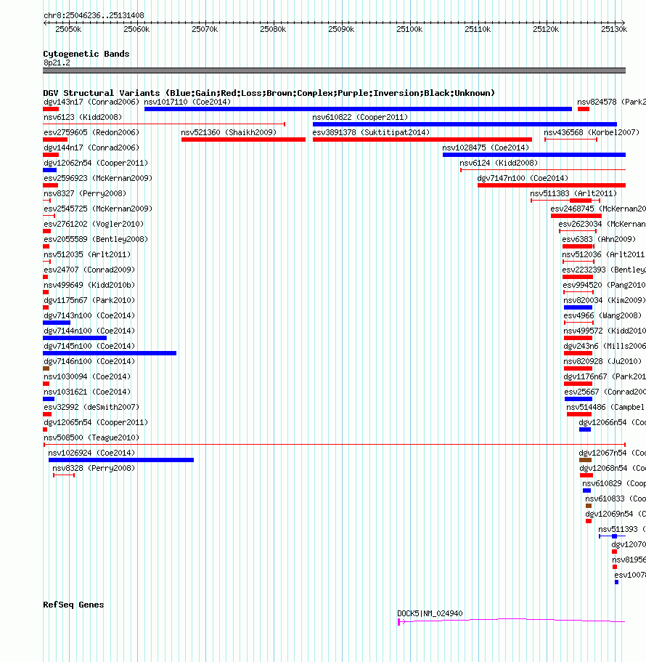Select nsv1026924 (Coe2014) blue gain bar
Image resolution: width=646 pixels, height=662 pixels.
coord(121,460)
